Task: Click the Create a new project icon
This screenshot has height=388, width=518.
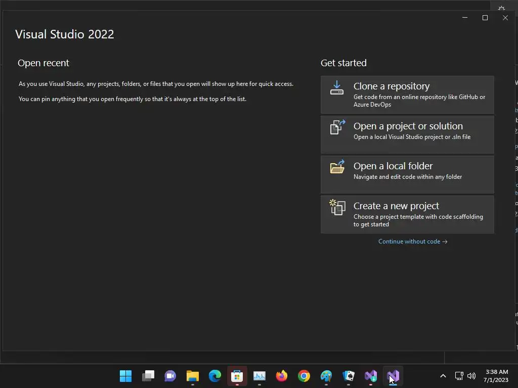Action: 337,207
